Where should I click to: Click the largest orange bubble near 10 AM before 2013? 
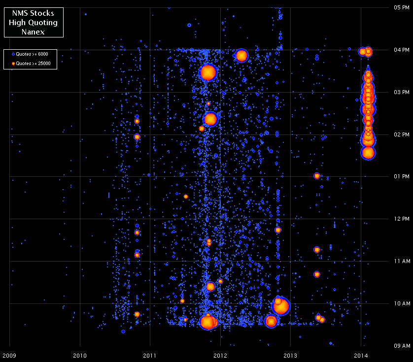tap(281, 306)
